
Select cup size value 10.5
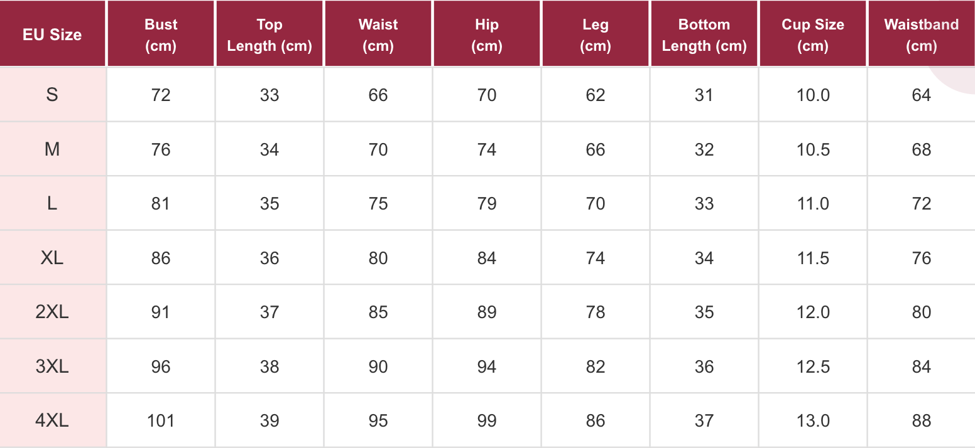pos(813,149)
